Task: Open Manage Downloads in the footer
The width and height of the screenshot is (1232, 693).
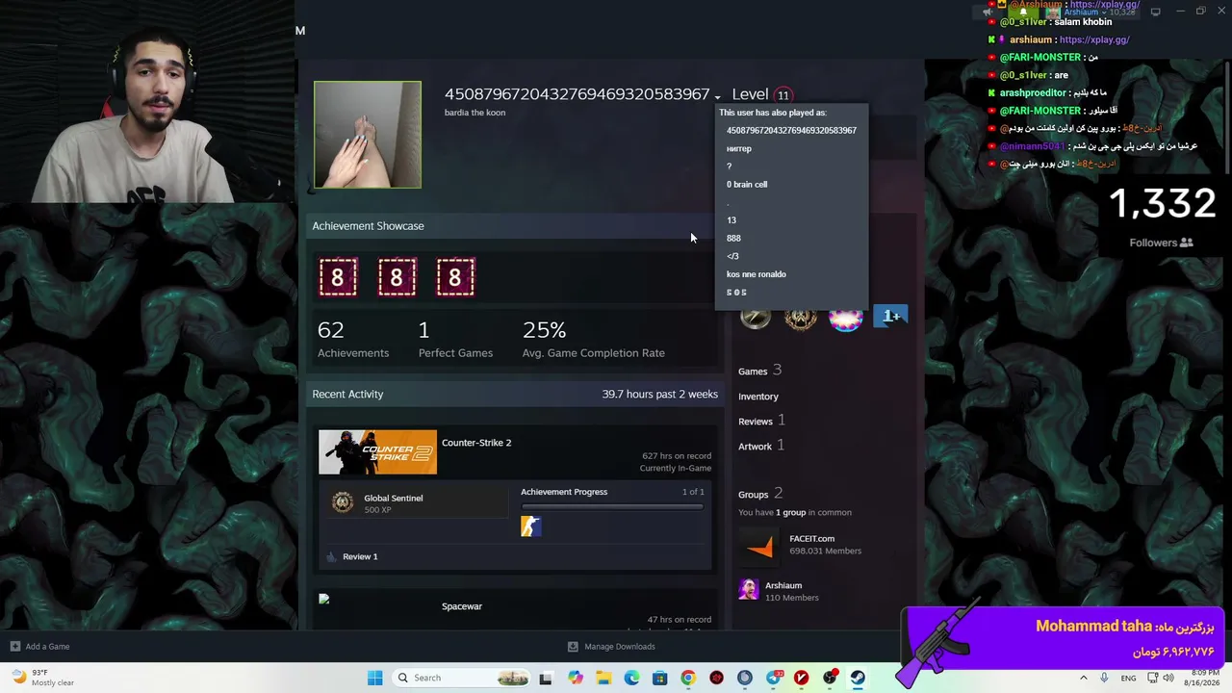Action: click(x=620, y=647)
